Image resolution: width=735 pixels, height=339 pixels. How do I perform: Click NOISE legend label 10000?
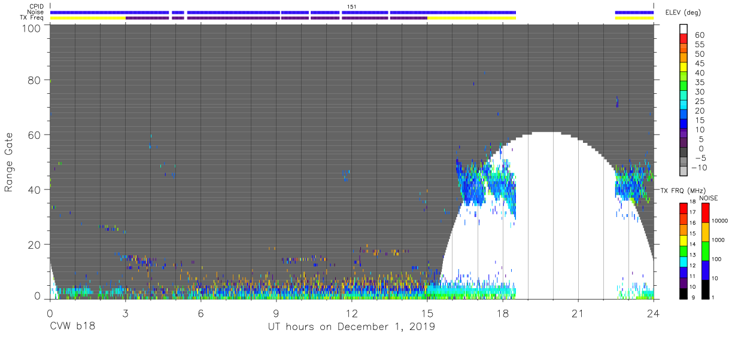tap(719, 221)
